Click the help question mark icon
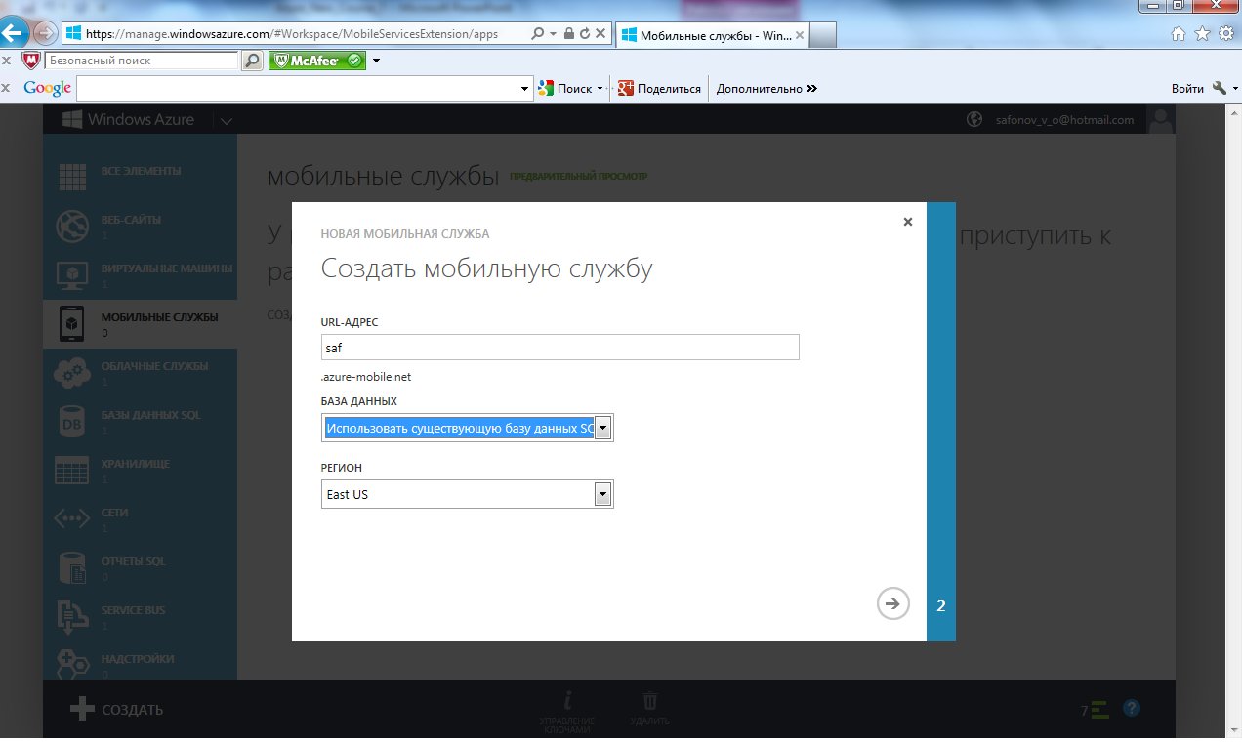This screenshot has height=742, width=1242. (x=1132, y=709)
